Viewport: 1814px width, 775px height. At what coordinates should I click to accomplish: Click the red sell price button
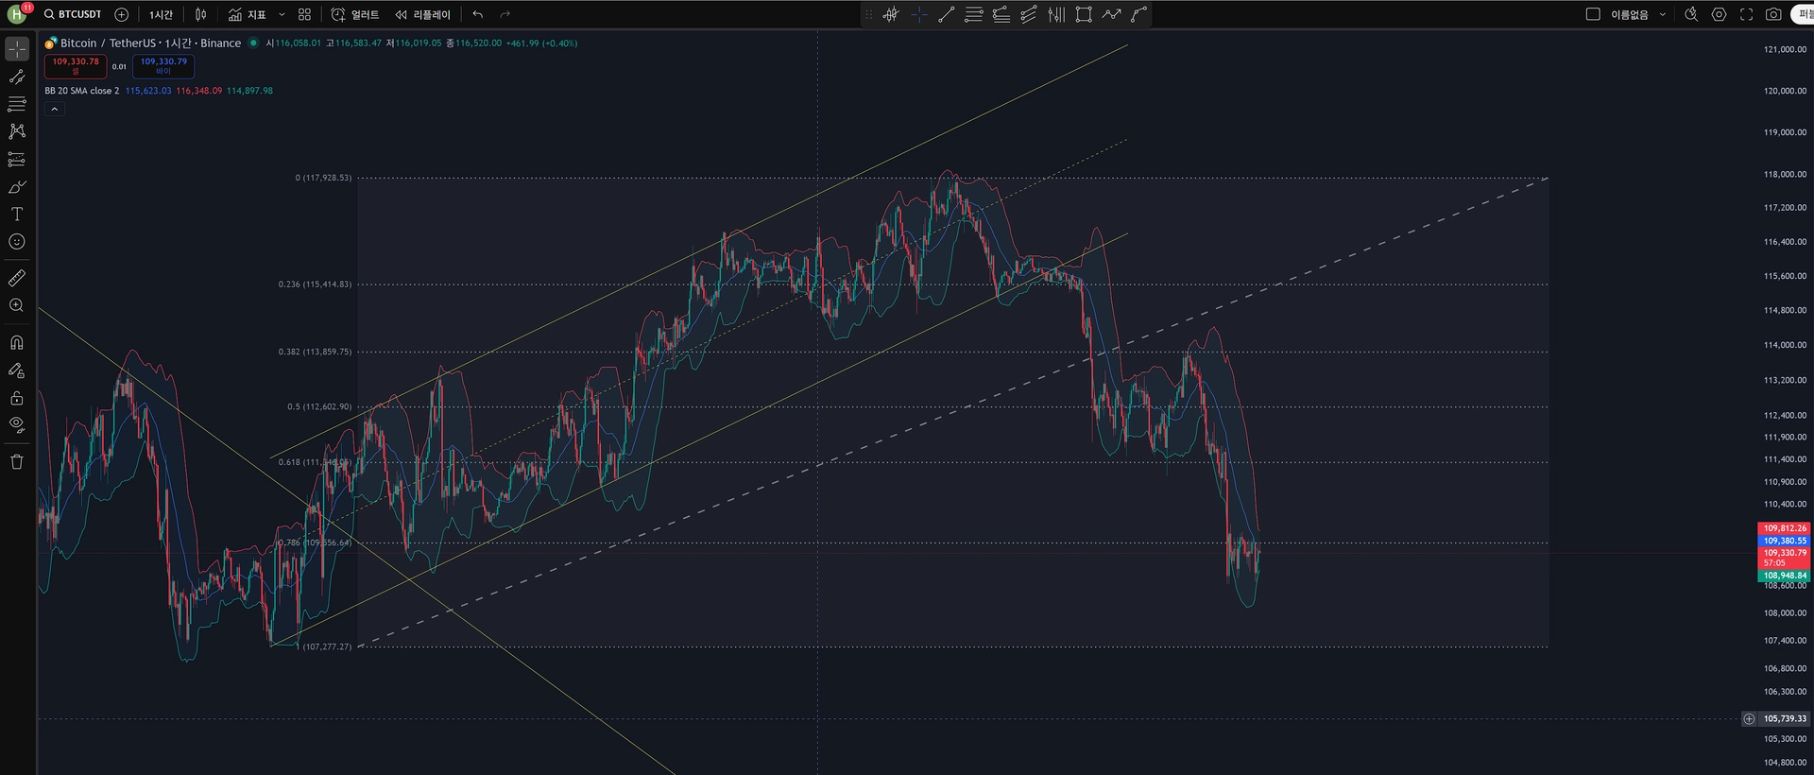click(x=76, y=65)
